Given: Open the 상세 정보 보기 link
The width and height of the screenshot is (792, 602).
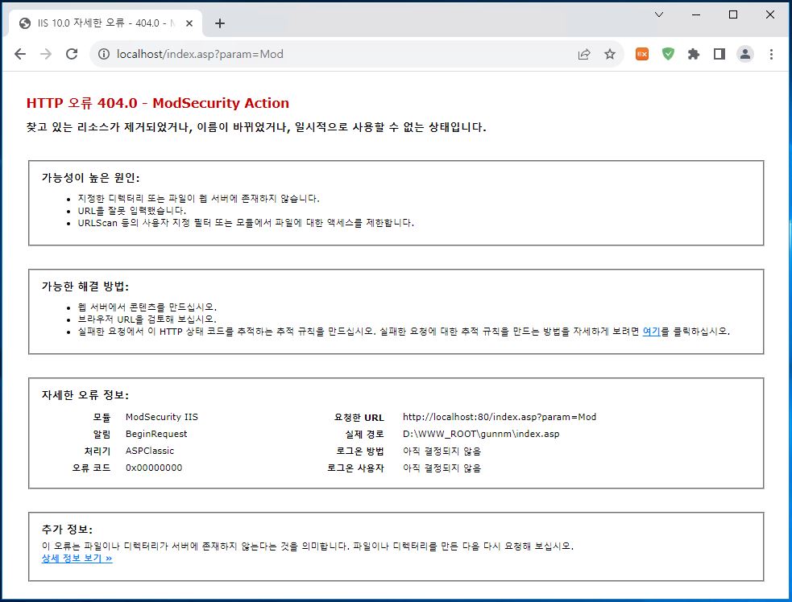Looking at the screenshot, I should pyautogui.click(x=77, y=559).
